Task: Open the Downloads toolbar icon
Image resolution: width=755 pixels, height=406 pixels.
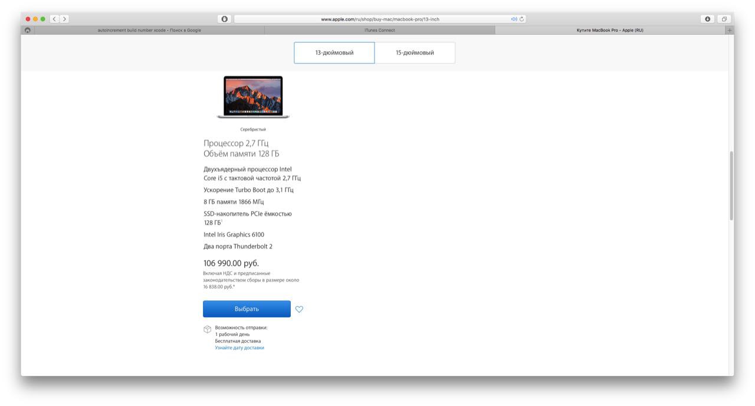Action: [708, 19]
